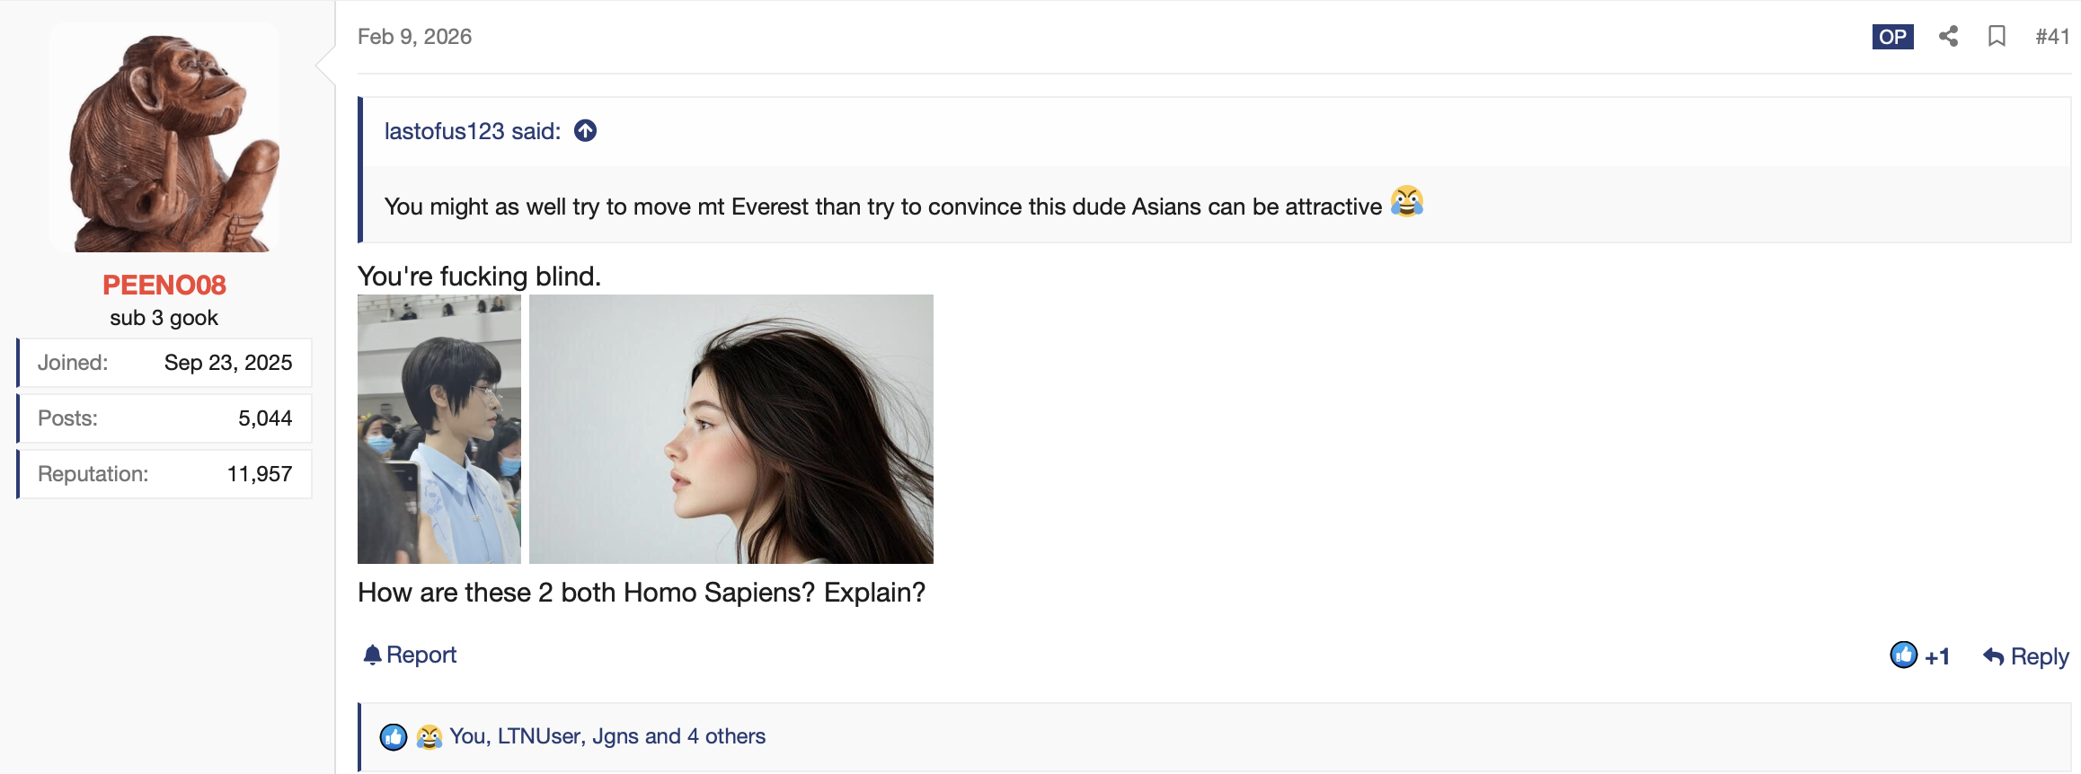Image resolution: width=2081 pixels, height=774 pixels.
Task: Click the "lastofus123 said:" quote header
Action: click(x=473, y=131)
